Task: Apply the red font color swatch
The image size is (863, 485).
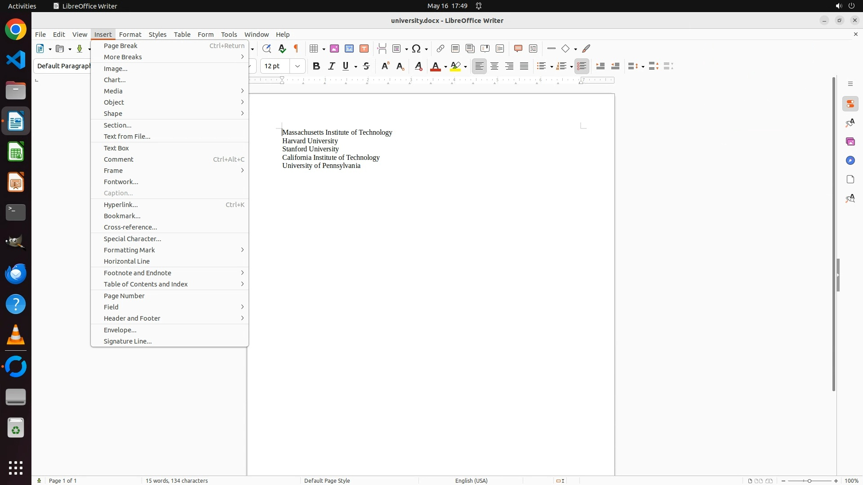Action: (435, 66)
